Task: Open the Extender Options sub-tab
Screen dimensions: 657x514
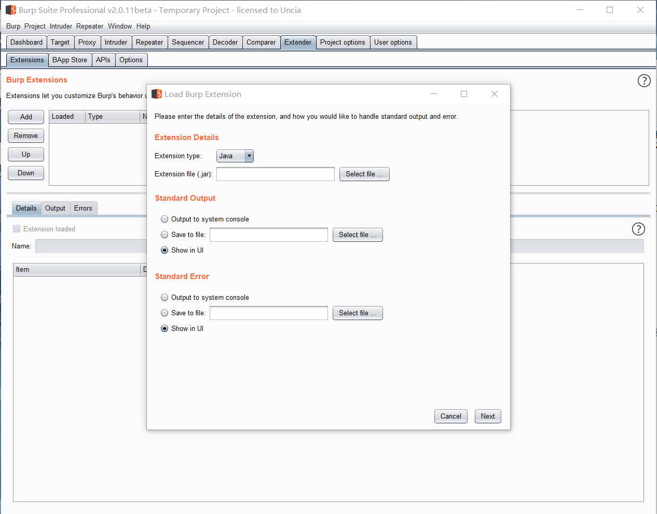Action: coord(131,60)
